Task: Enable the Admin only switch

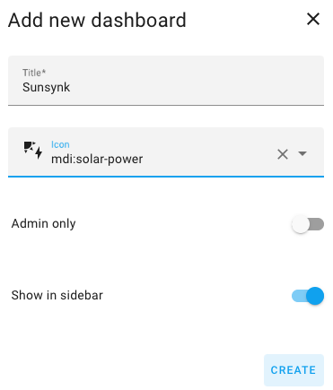Action: (x=308, y=224)
